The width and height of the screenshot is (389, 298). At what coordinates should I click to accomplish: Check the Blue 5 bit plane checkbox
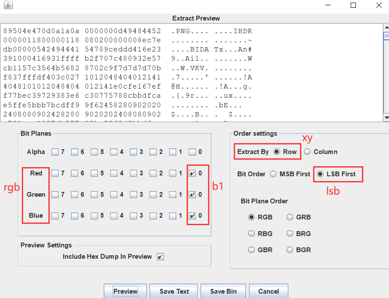click(94, 216)
